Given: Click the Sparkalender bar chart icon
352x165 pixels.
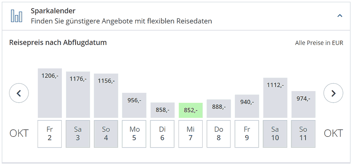Looking at the screenshot, I should (16, 16).
